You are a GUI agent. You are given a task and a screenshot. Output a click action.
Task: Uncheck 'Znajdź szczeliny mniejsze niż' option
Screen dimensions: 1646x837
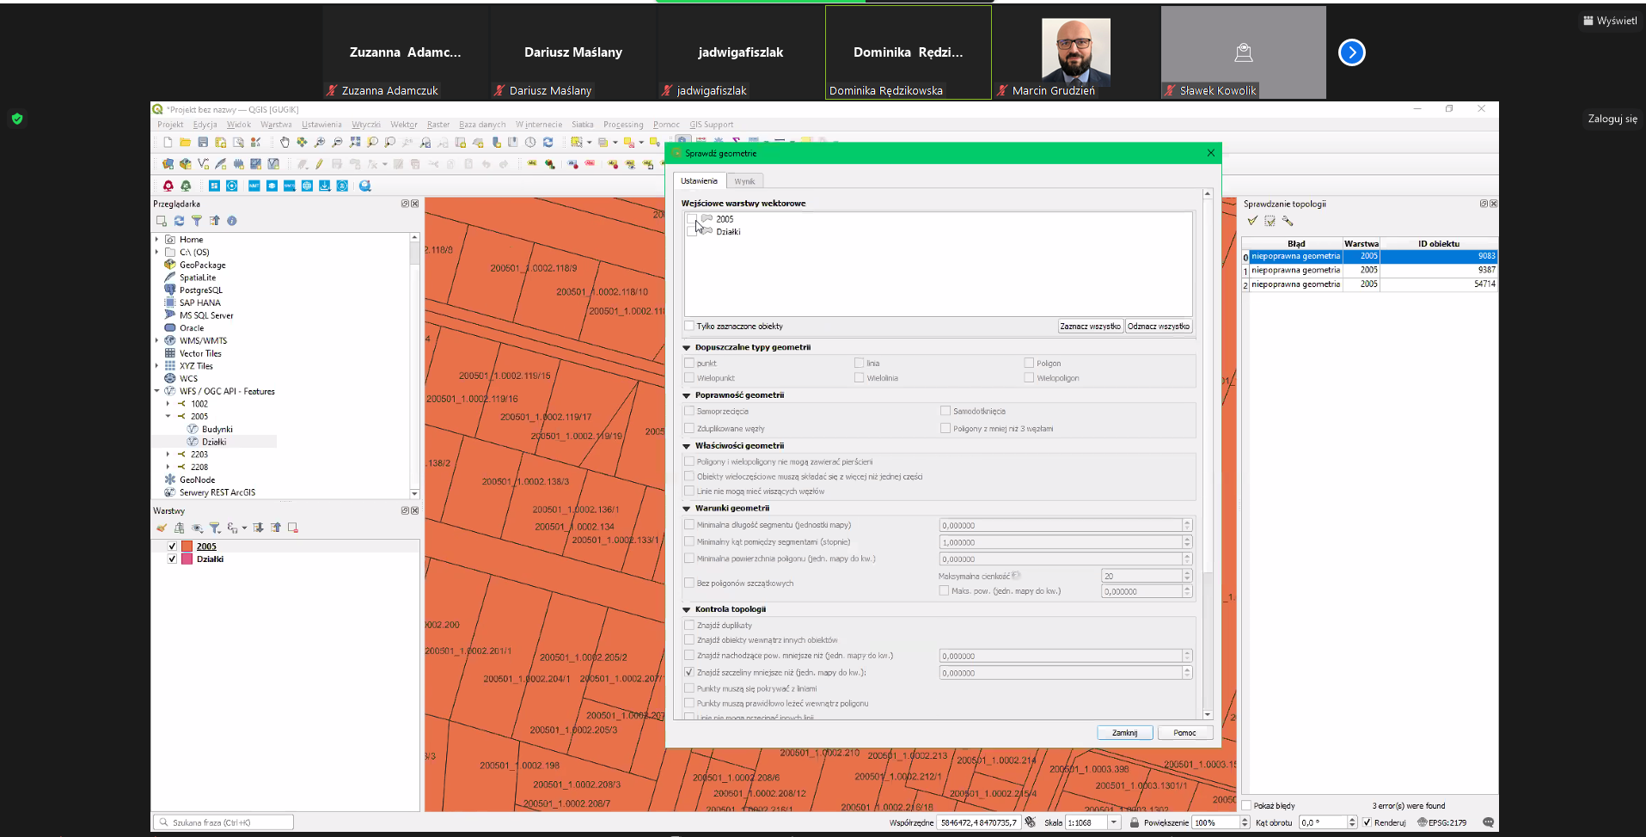pos(689,672)
